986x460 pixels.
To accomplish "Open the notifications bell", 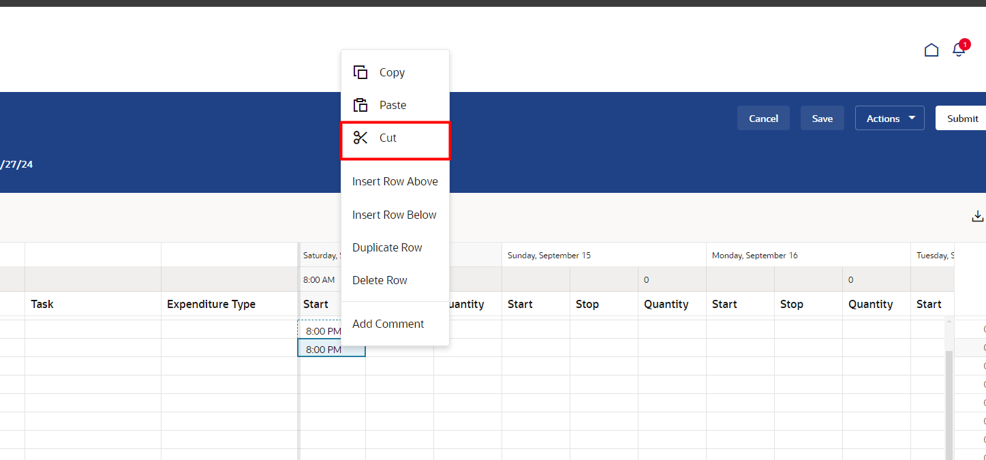I will pos(958,50).
